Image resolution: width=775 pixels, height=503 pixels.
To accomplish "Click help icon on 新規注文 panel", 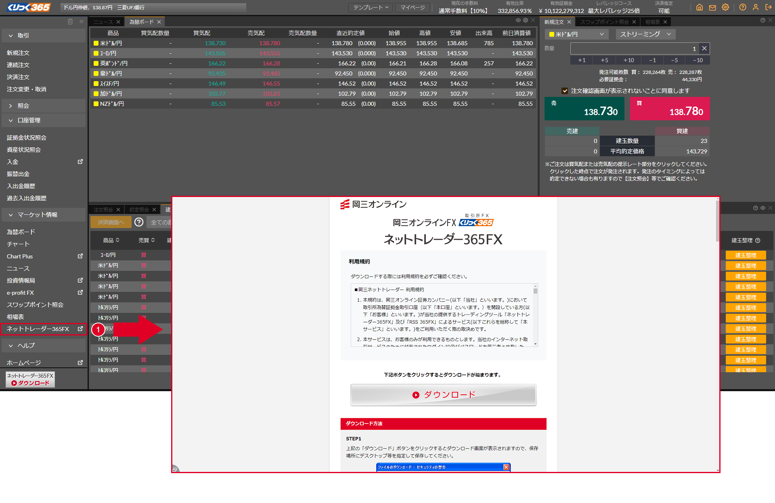I will pos(762,20).
